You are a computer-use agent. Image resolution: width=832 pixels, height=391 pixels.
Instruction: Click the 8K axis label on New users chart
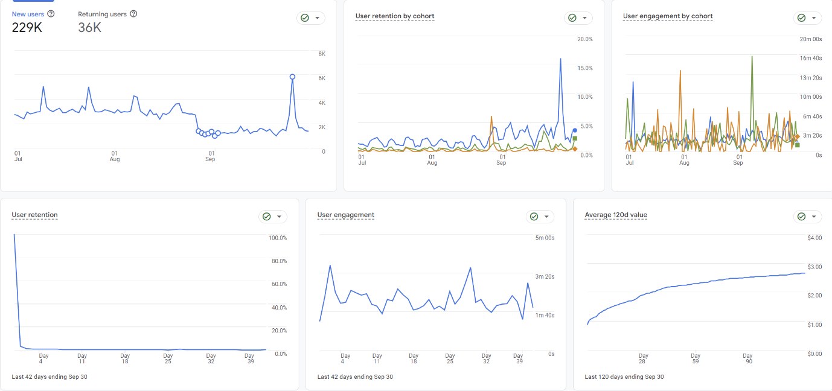point(322,54)
